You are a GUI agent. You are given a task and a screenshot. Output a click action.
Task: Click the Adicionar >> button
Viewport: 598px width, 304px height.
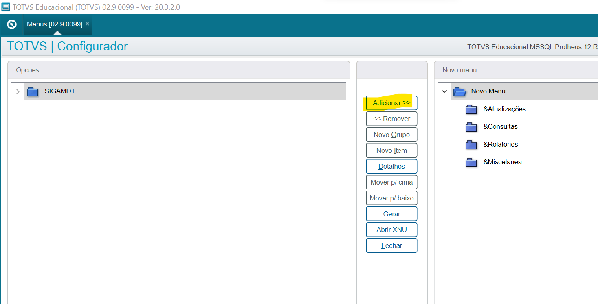(x=391, y=103)
